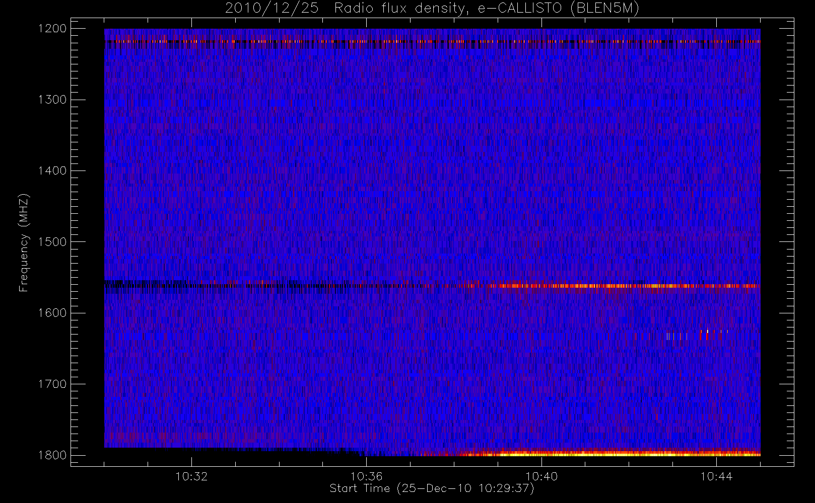
Task: Click the 10:44 time tick label
Action: tap(716, 476)
